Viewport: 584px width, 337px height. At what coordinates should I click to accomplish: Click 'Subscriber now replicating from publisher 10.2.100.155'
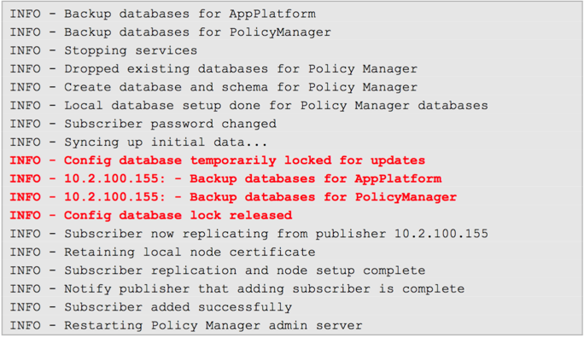[248, 234]
